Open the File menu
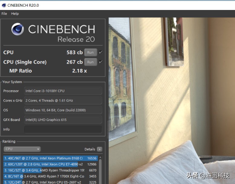This screenshot has height=184, width=235. (x=4, y=14)
